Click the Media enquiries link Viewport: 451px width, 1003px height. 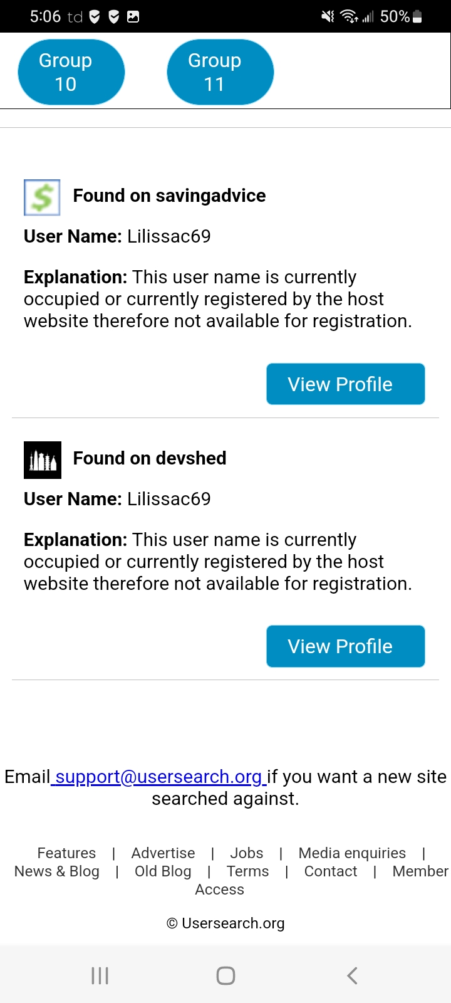352,853
